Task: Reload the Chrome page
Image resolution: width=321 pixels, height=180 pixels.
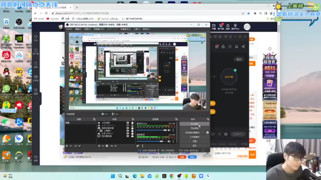Action: (x=46, y=13)
